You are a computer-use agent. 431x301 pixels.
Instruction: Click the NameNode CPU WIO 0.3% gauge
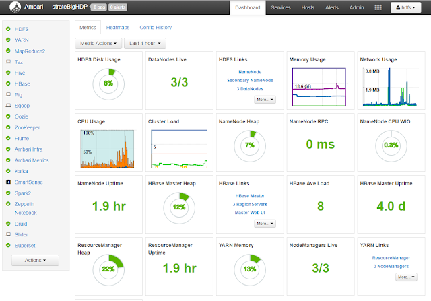pos(391,145)
